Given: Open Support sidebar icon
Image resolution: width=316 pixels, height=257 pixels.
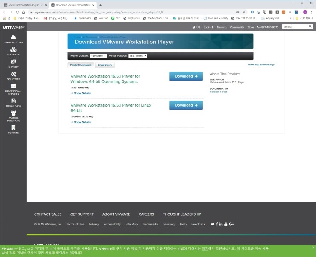Looking at the screenshot, I should (14, 62).
